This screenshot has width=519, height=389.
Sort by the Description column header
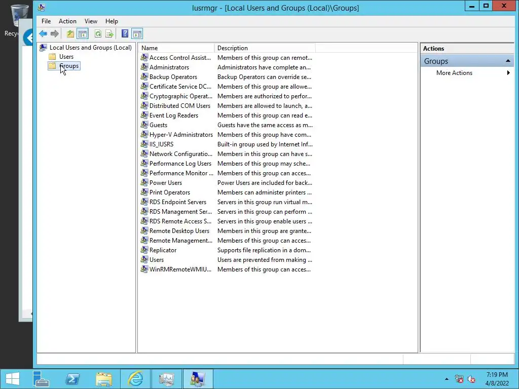click(265, 48)
